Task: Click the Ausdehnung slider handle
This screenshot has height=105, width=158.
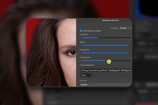Action: (106, 60)
